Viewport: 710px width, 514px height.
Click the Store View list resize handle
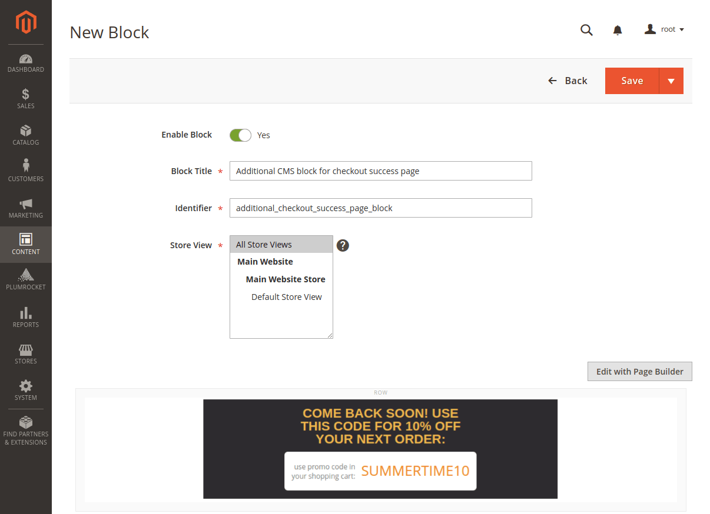click(330, 335)
